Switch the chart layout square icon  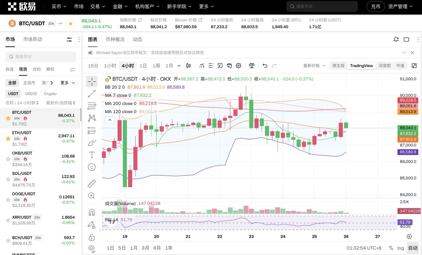(407, 39)
